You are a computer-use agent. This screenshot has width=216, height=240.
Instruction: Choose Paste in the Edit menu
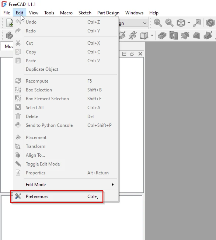tap(66, 61)
